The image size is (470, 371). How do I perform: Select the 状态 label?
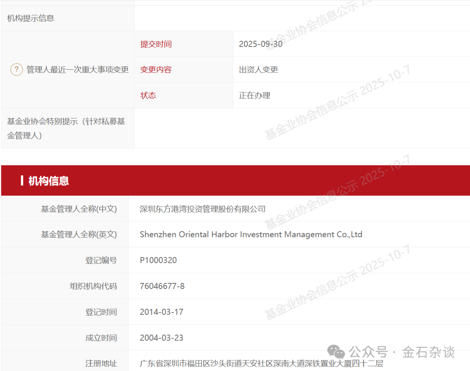coord(148,95)
